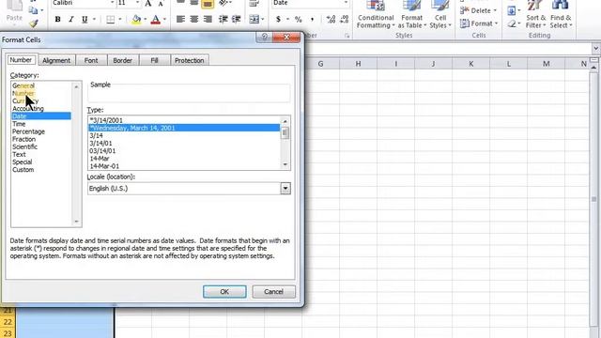Open the number format Date combo box arrow
Screen dimensions: 601x338
pyautogui.click(x=346, y=3)
